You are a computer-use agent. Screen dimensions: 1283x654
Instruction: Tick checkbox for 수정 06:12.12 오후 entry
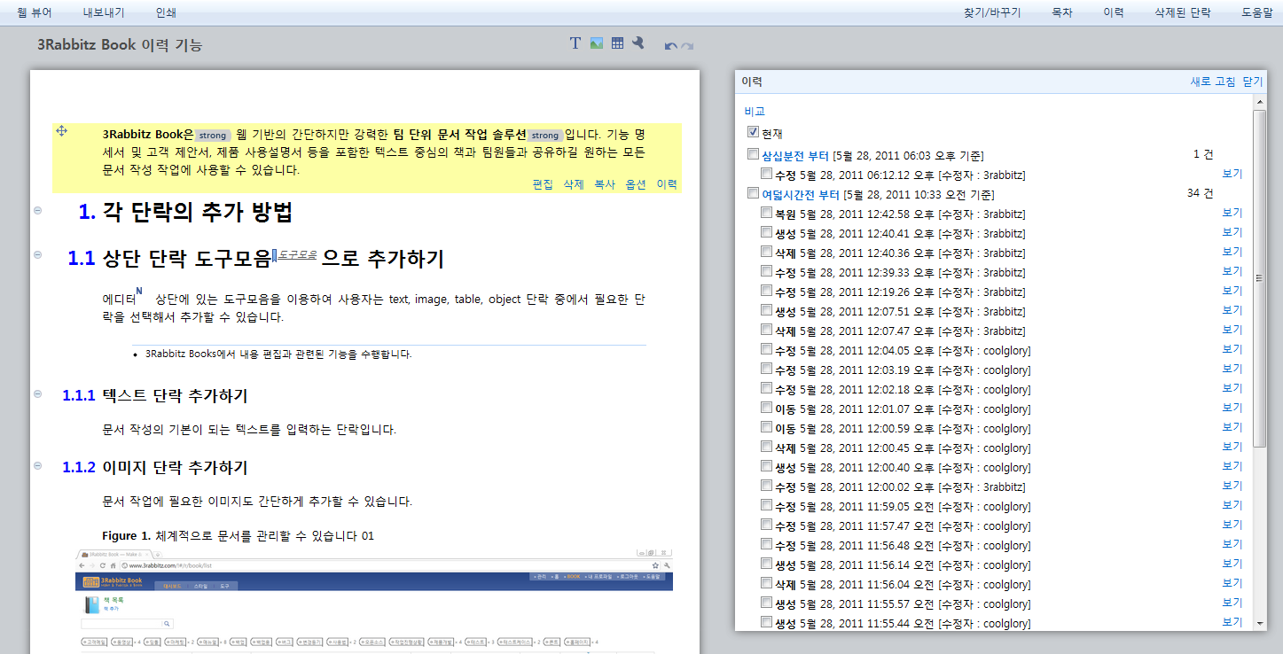[767, 174]
